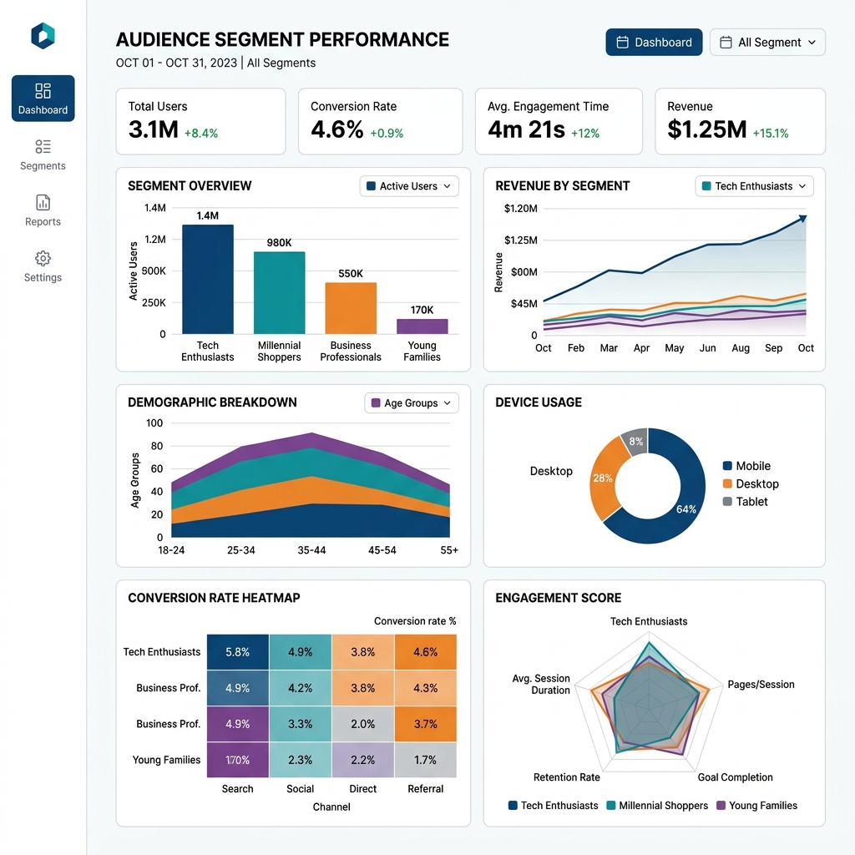Image resolution: width=855 pixels, height=855 pixels.
Task: Click the teal swatch in Tech Enthusiasts dropdown
Action: 706,186
